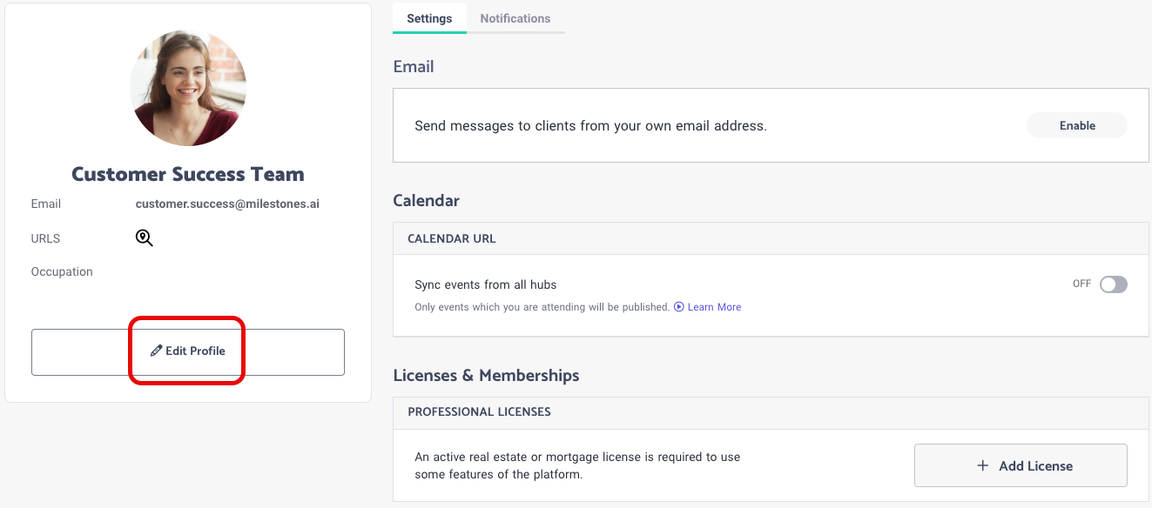Click the Licenses & Memberships heading
This screenshot has height=508, width=1152.
pos(486,376)
